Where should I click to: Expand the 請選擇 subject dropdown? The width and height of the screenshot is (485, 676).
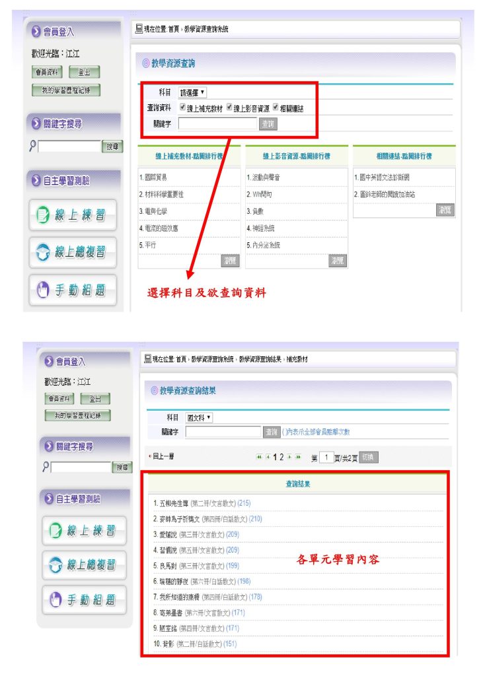(x=193, y=93)
